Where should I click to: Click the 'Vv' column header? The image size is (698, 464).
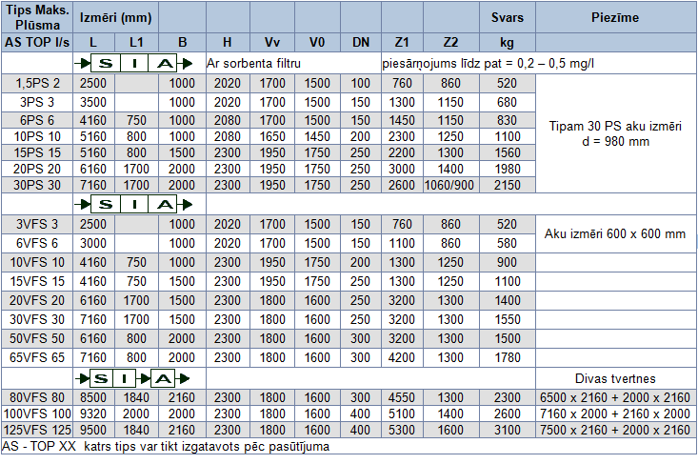click(272, 42)
